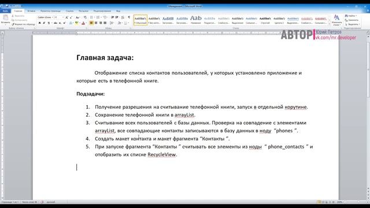Viewport: 370px width, 208px height.
Task: Open the line spacing options
Action: [112, 23]
